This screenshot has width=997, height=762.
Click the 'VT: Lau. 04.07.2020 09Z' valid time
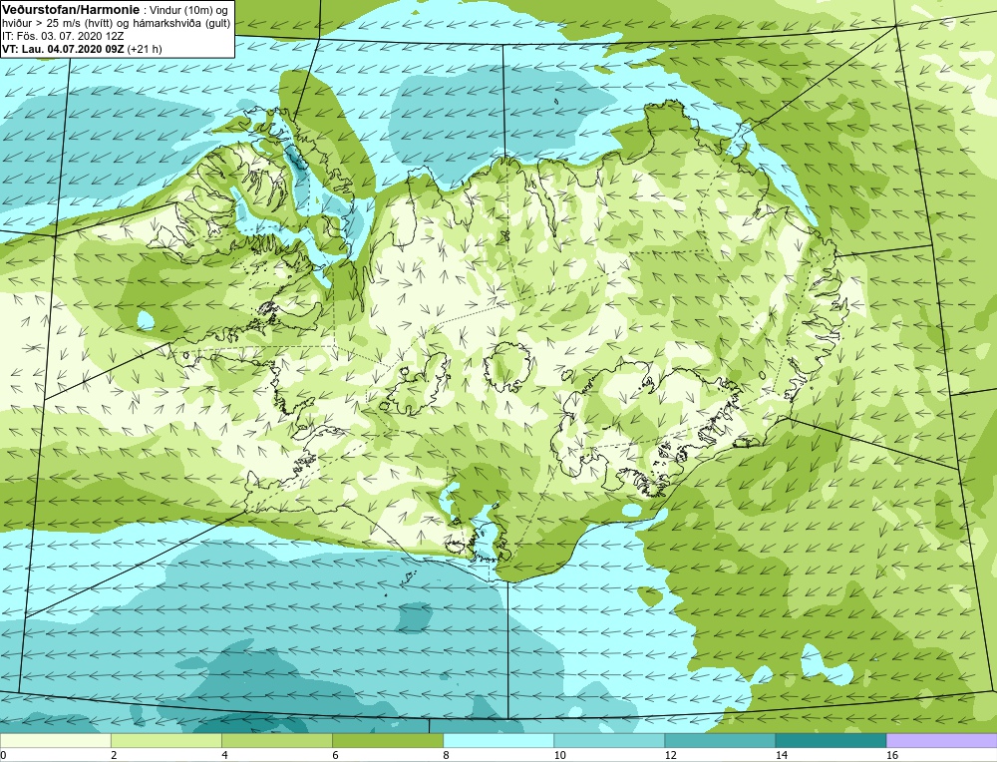(64, 49)
